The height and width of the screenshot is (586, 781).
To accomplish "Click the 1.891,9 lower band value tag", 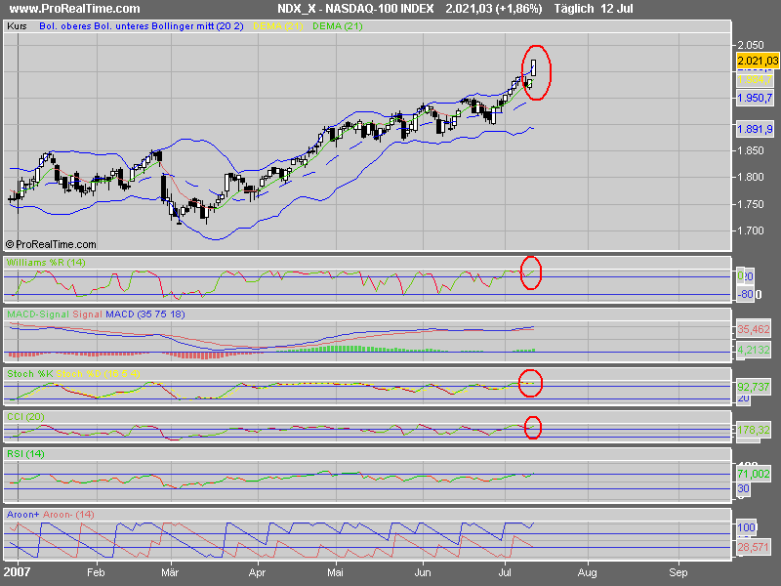I will point(755,130).
